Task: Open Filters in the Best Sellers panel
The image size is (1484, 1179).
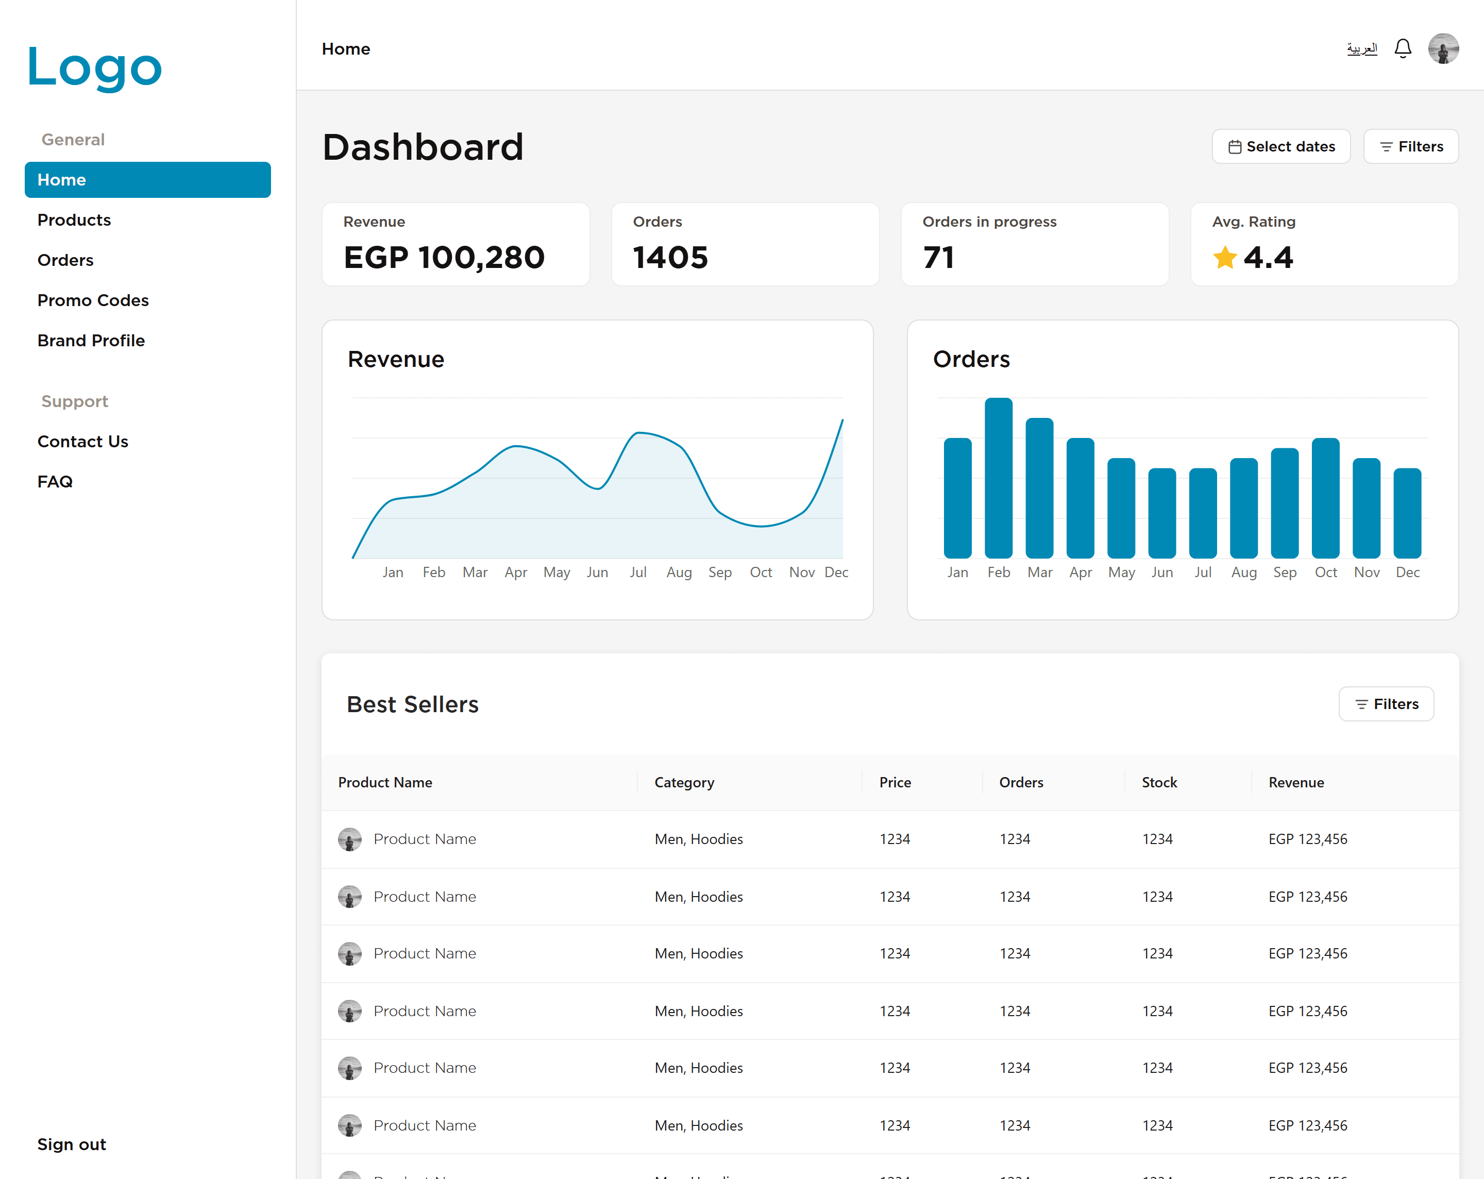Action: [1386, 703]
